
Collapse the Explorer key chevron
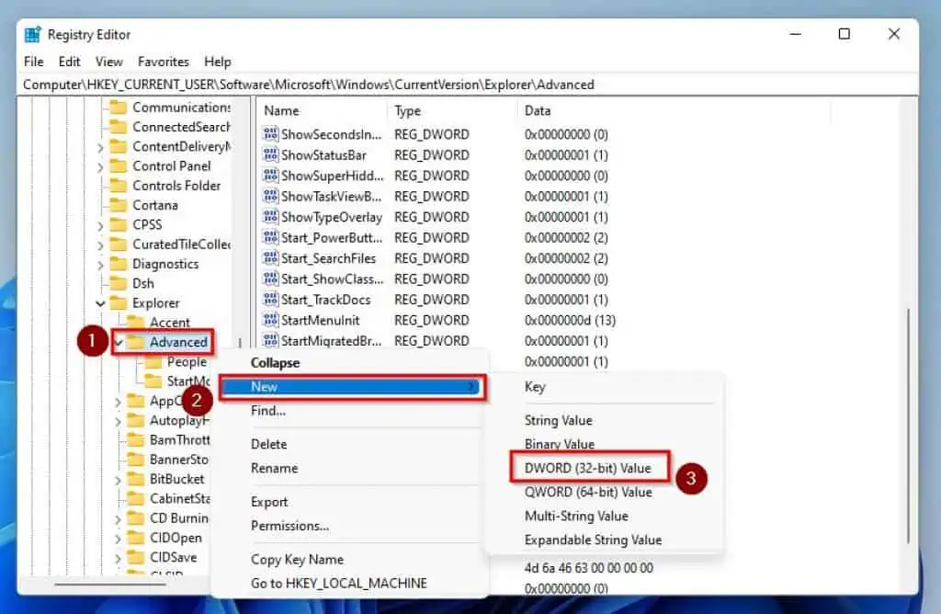(99, 303)
